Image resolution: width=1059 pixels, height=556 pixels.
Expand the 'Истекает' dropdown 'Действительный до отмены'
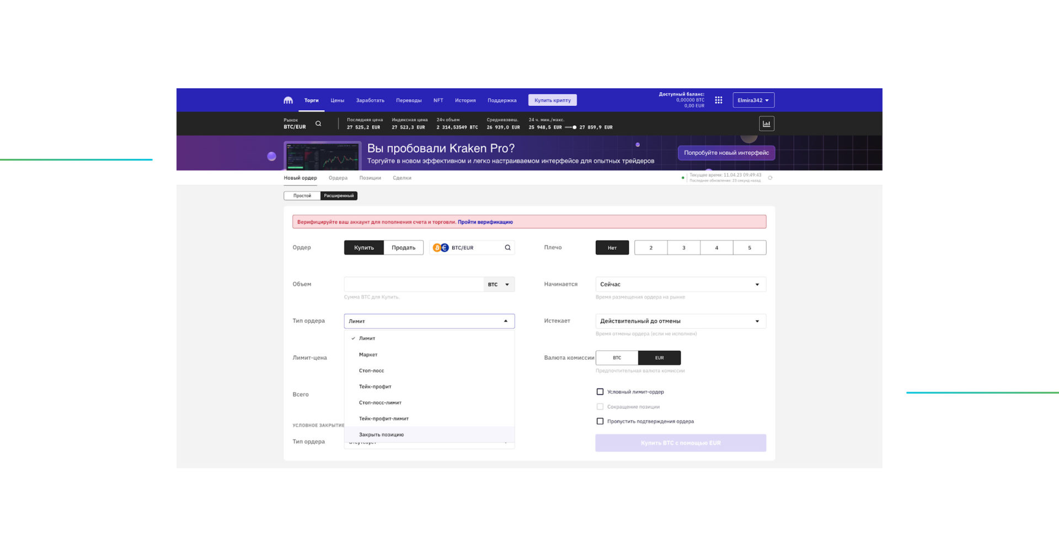tap(680, 320)
